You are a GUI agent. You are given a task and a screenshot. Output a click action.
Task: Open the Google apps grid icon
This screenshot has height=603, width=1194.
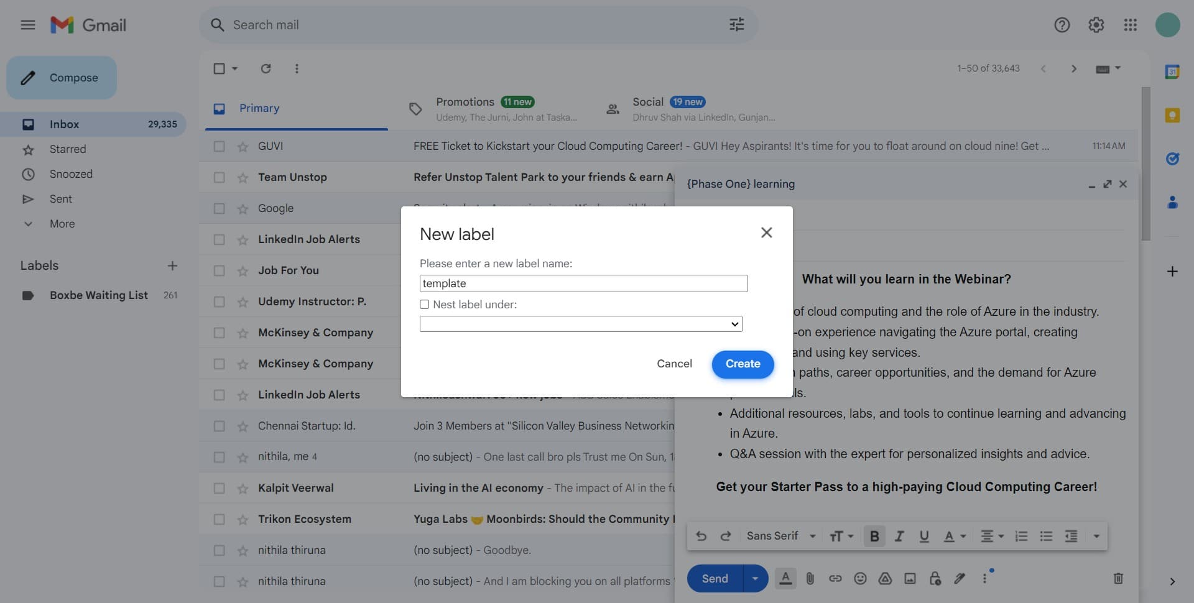pos(1130,25)
